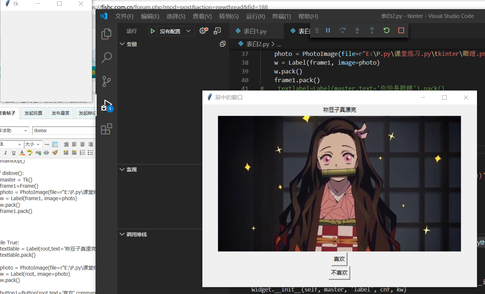Click the anime girl image
Screen dimensions: 485x294
(339, 184)
